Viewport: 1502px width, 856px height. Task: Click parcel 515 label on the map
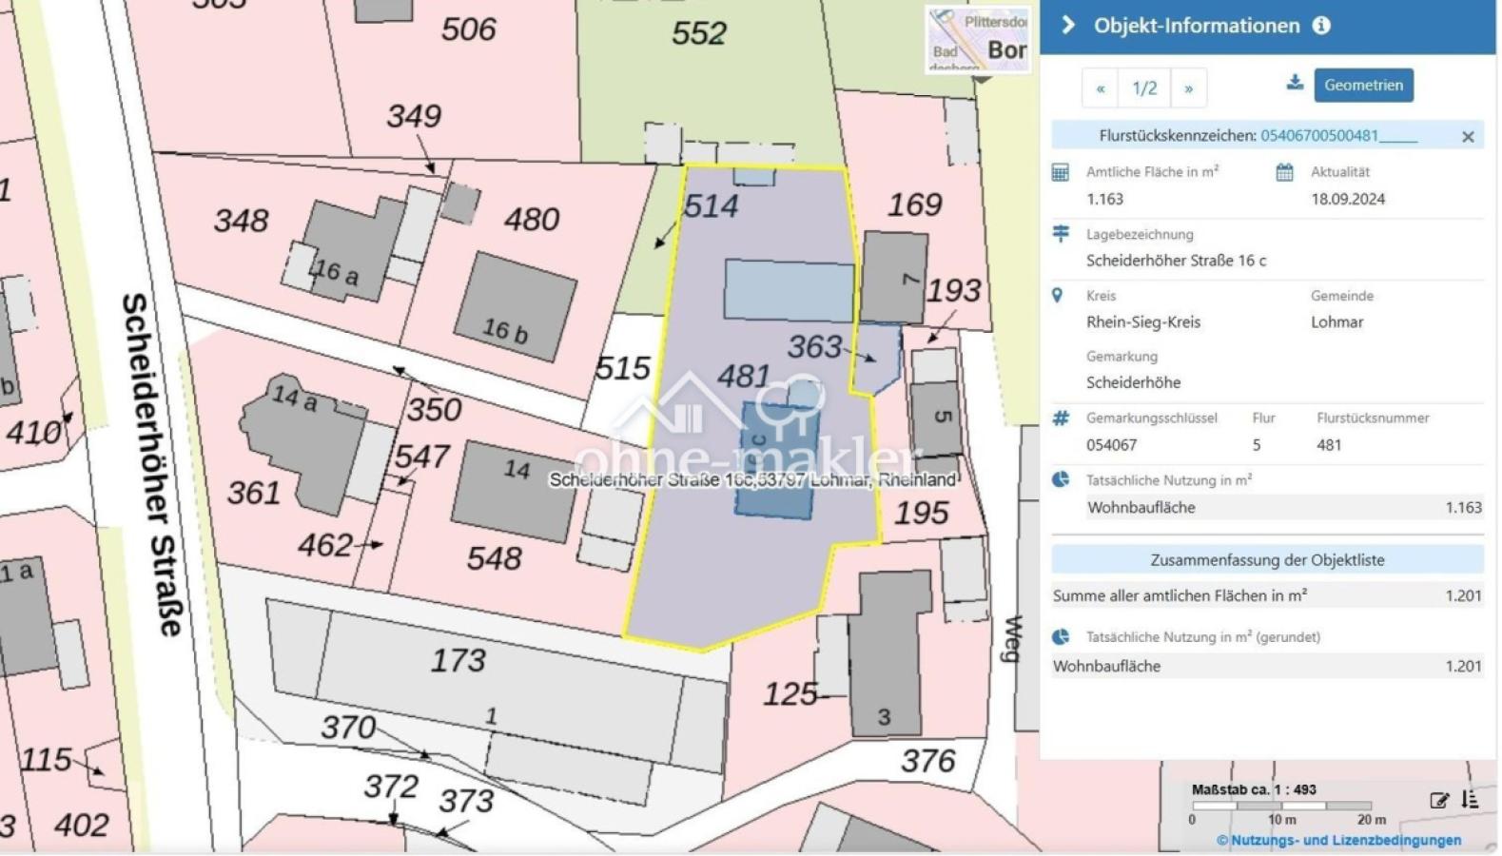(622, 368)
